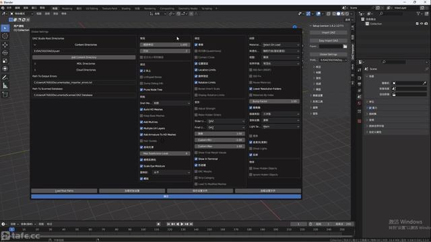Open the Material method Select On Load dropdown
The image size is (431, 242).
click(x=281, y=45)
